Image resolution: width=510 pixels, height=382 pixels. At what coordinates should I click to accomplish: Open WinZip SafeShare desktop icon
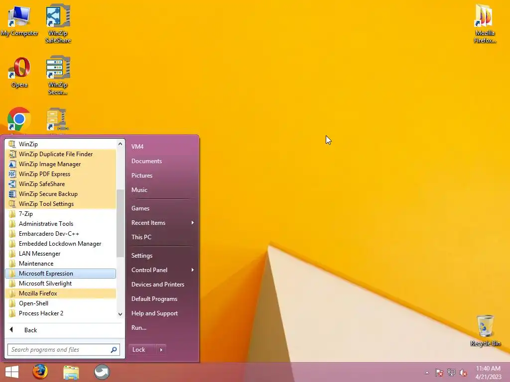coord(58,23)
